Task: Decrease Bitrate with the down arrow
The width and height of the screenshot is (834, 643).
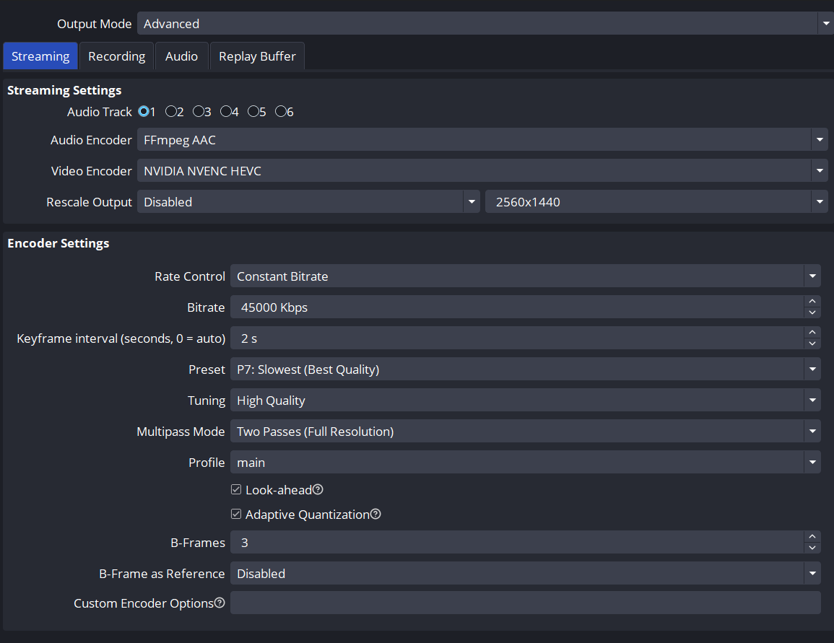Action: click(x=812, y=312)
